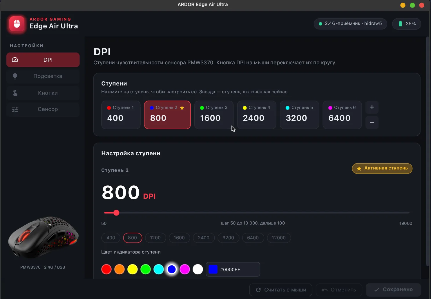This screenshot has height=299, width=431.
Task: Choose the 6400 DPI preset chip
Action: point(253,238)
